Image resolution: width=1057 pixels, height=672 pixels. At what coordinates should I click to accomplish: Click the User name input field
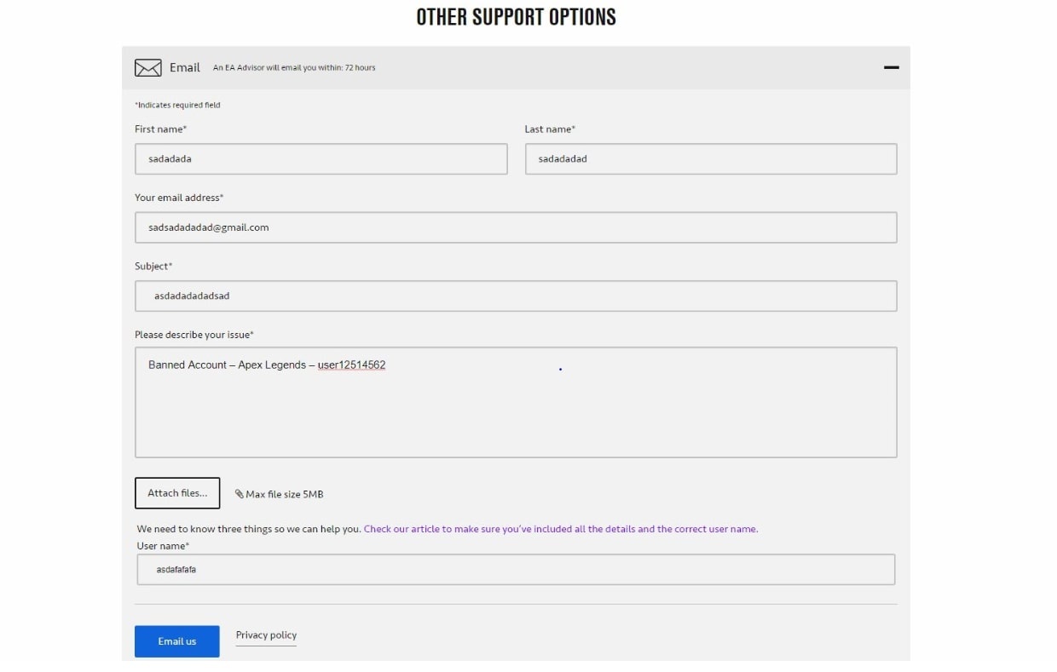click(515, 570)
